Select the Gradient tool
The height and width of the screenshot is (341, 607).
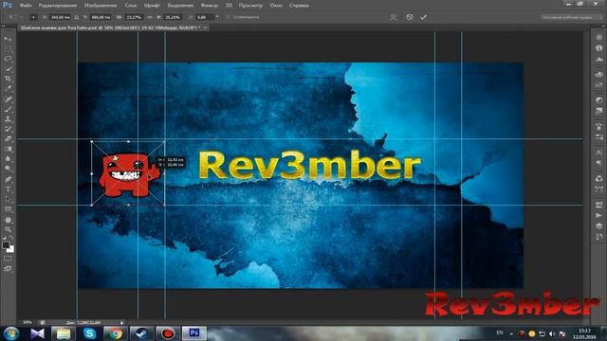pos(8,150)
